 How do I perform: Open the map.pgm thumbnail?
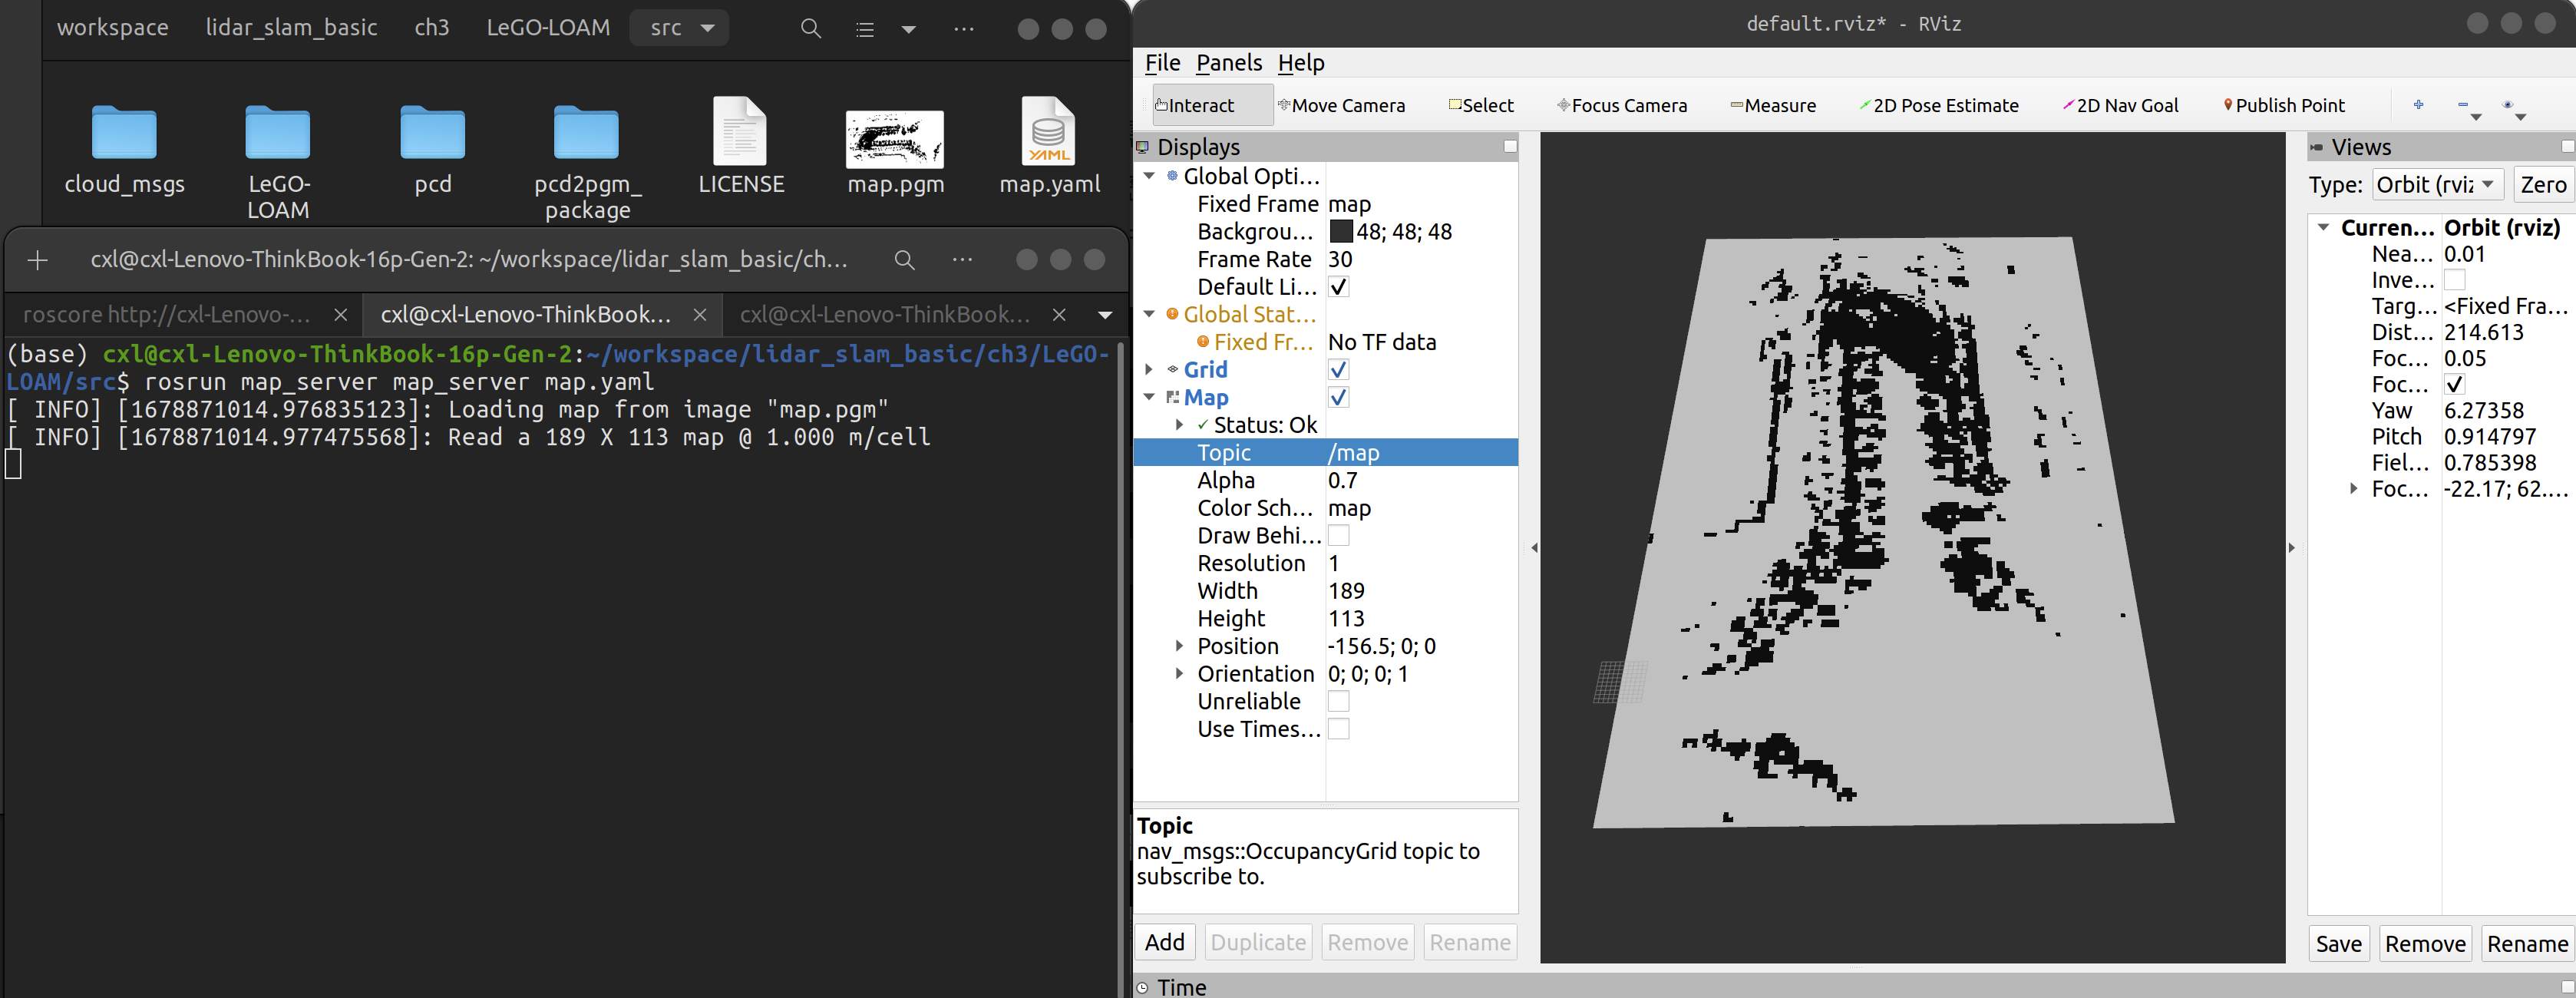point(894,139)
